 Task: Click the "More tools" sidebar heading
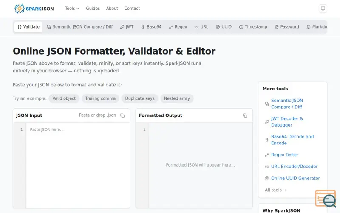pos(275,89)
